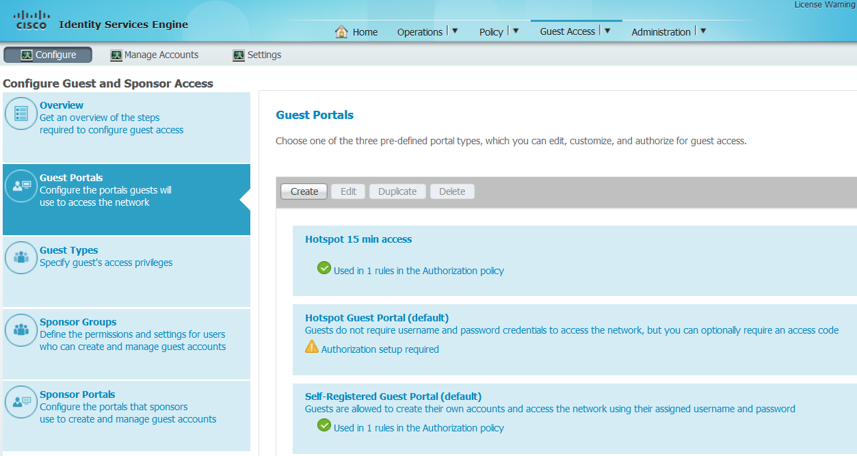Click the Create button
Viewport: 857px width, 456px height.
point(304,191)
